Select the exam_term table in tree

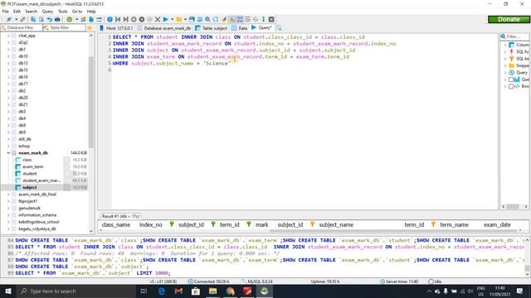click(x=33, y=166)
